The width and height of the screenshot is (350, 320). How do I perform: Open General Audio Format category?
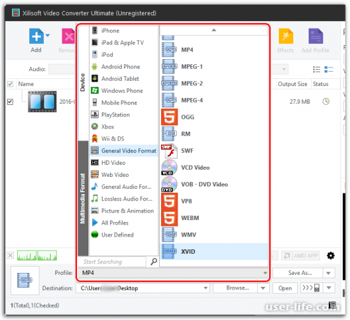click(x=124, y=187)
